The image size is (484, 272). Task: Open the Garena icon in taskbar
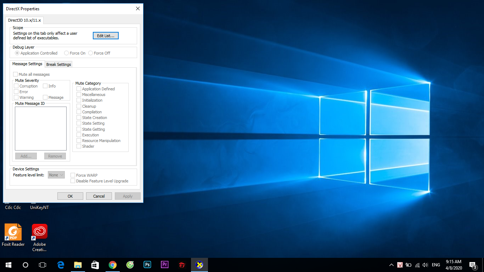pos(182,265)
